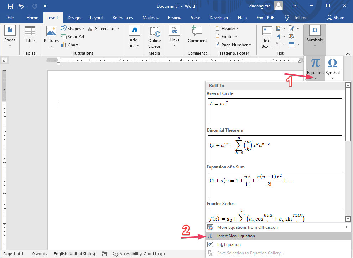
Task: Open the Add-ins gallery
Action: pyautogui.click(x=134, y=37)
